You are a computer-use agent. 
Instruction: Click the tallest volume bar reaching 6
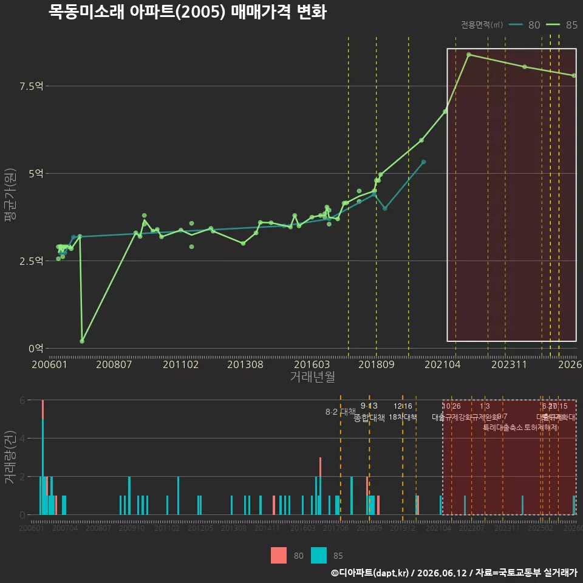pos(43,457)
